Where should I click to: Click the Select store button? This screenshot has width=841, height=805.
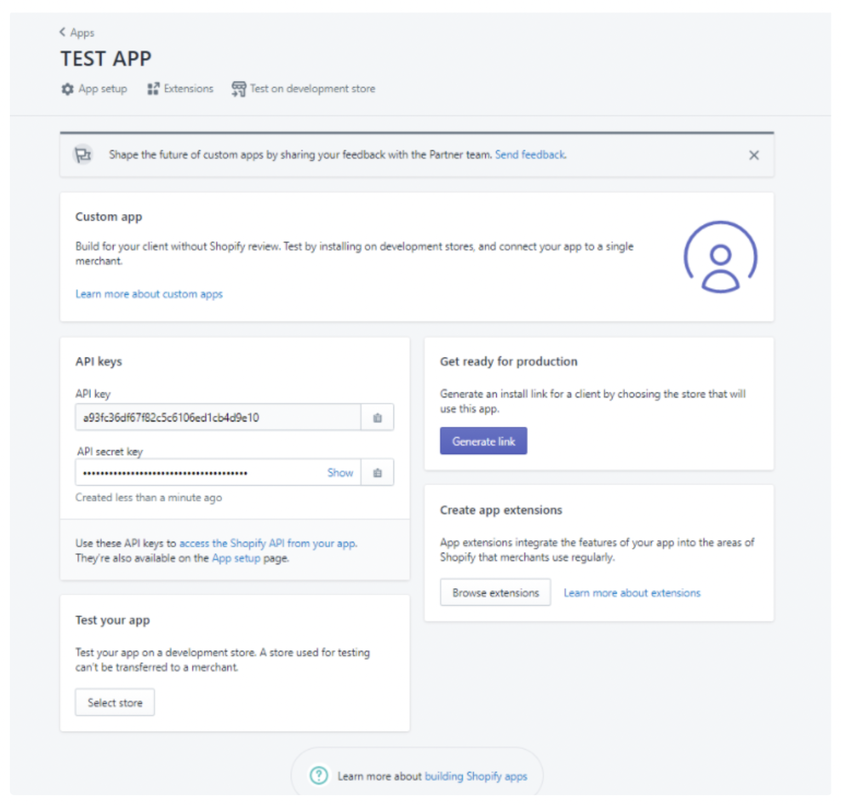(115, 703)
